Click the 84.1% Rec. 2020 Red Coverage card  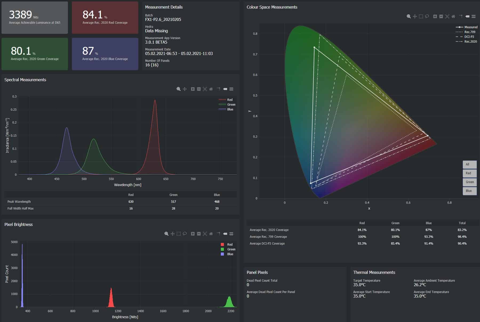(105, 18)
